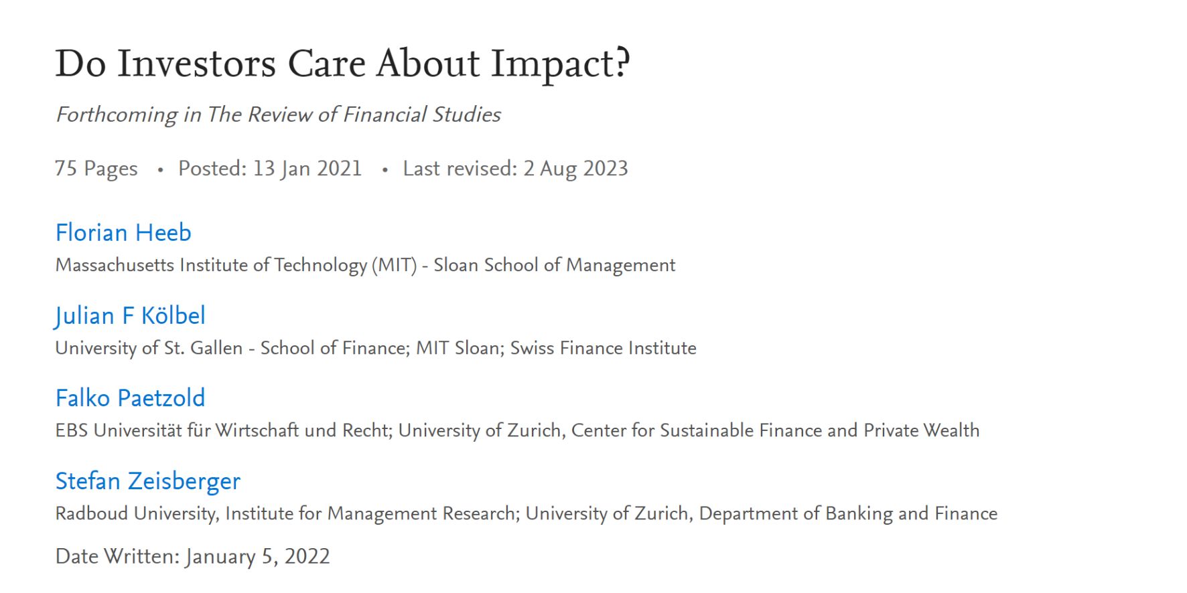1187x593 pixels.
Task: Click "Radboud University, Institute for Management Research"
Action: pyautogui.click(x=286, y=514)
